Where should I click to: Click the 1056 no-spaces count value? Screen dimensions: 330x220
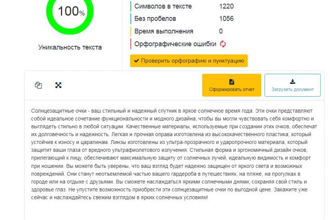pyautogui.click(x=226, y=19)
